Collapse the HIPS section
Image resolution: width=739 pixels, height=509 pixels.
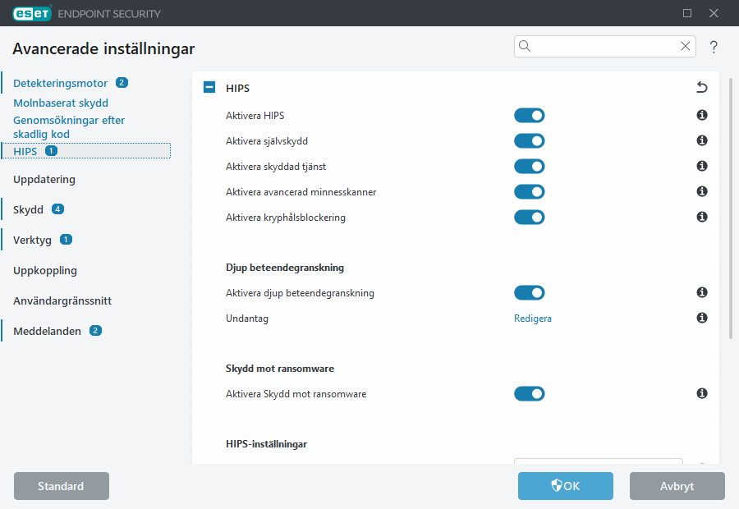(209, 88)
